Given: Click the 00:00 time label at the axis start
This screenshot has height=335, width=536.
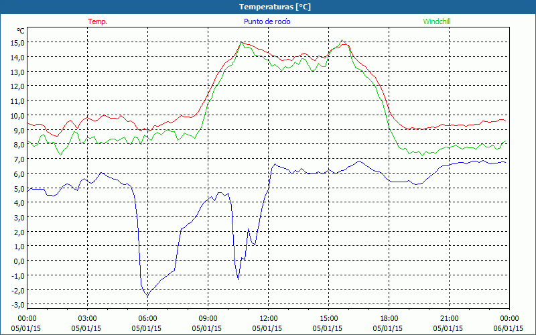Looking at the screenshot, I should (27, 318).
